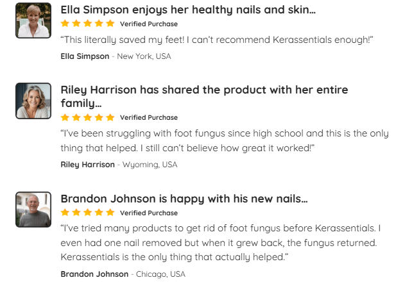Click first star in Ella Simpson's rating

(65, 24)
